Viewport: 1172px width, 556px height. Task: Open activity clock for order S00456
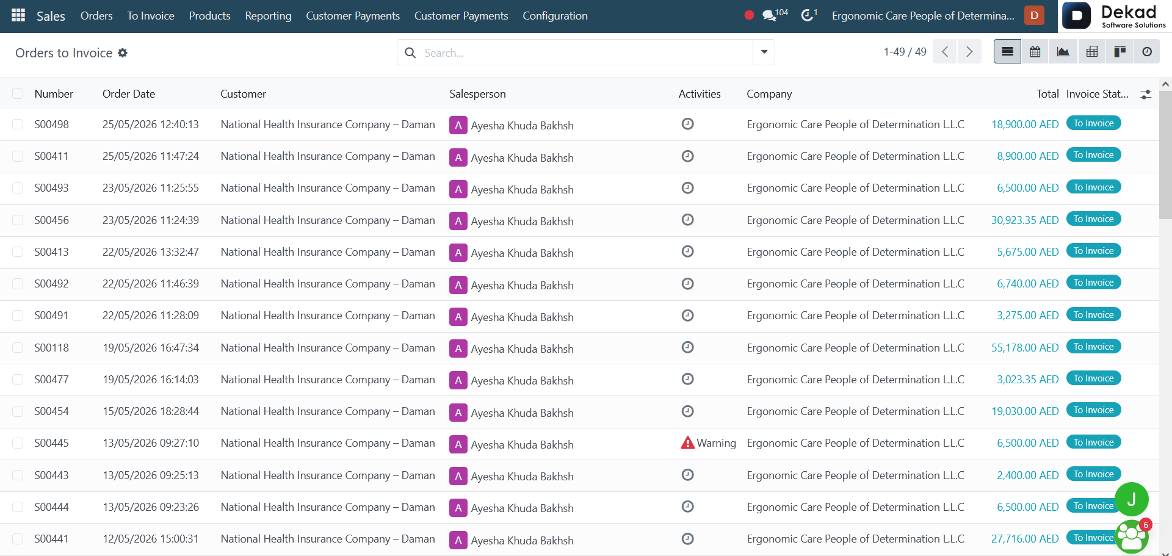tap(687, 220)
